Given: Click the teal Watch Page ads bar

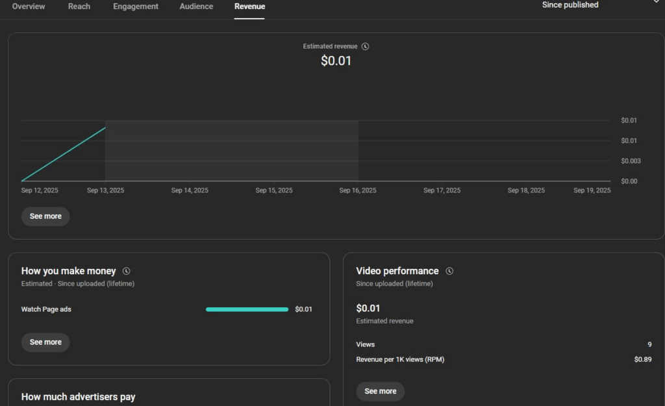Looking at the screenshot, I should click(247, 309).
